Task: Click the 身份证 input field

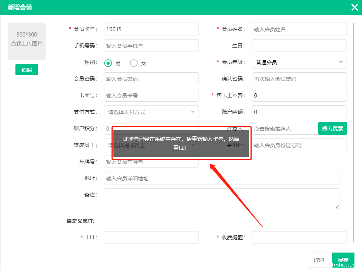Action: click(299, 145)
